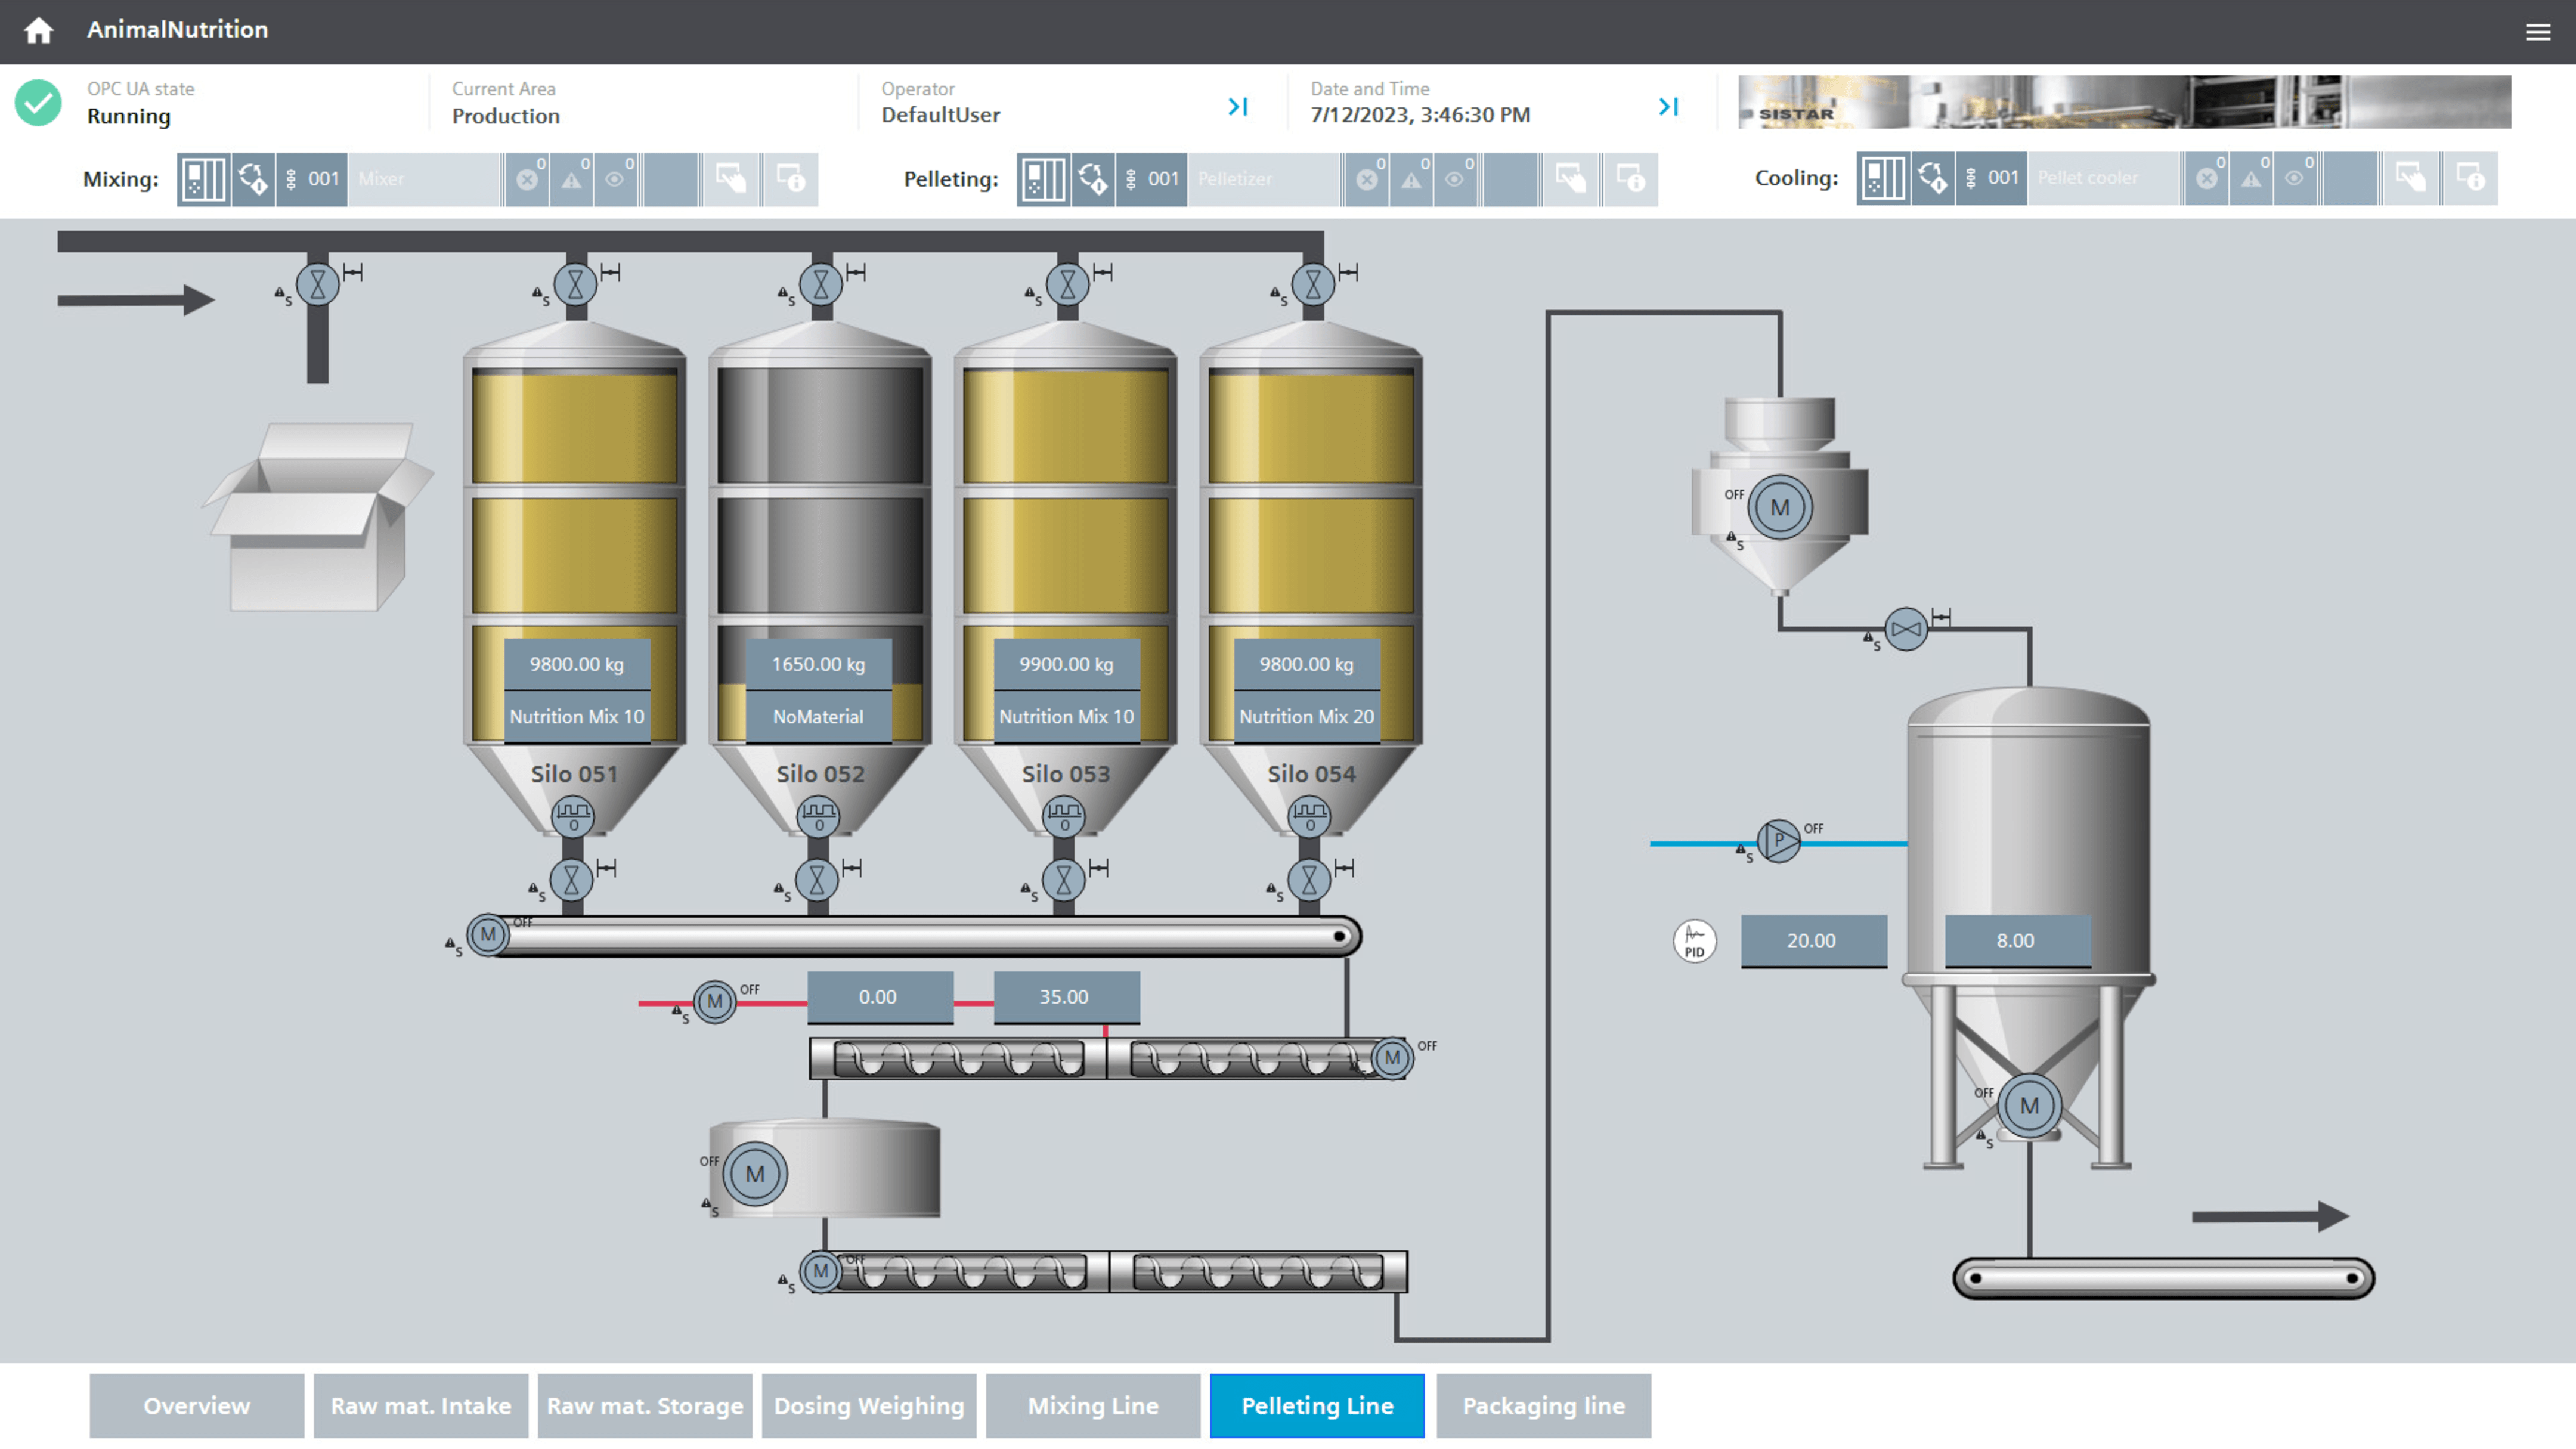This screenshot has height=1449, width=2576.
Task: Click the Silo 053 outlet valve
Action: tap(1064, 880)
